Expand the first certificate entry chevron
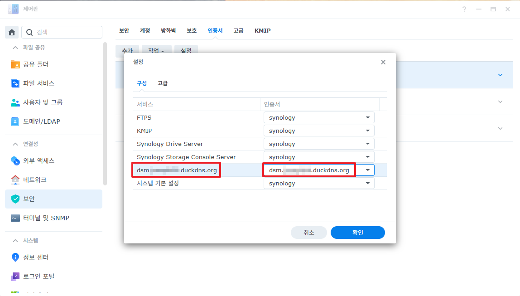Viewport: 520px width, 296px height. [x=500, y=75]
